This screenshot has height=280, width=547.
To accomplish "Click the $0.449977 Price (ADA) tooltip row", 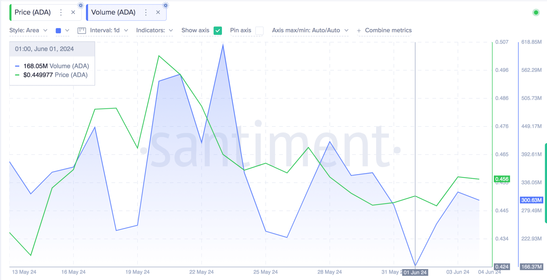I will click(51, 75).
